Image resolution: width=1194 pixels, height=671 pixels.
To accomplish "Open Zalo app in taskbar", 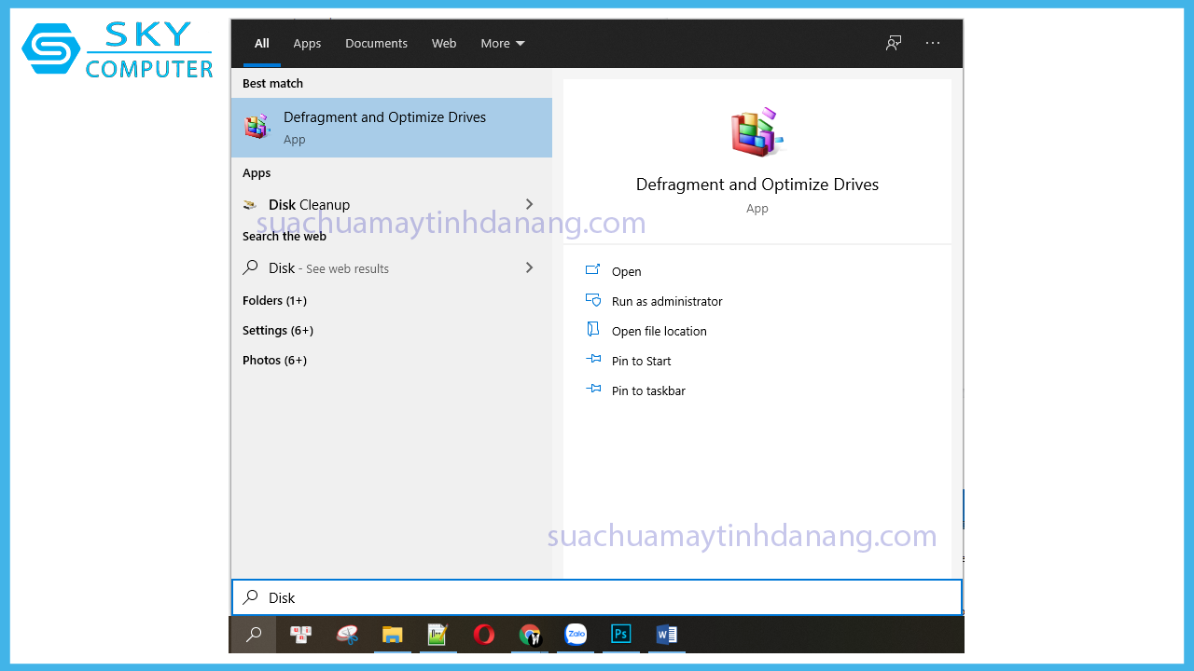I will click(x=576, y=635).
